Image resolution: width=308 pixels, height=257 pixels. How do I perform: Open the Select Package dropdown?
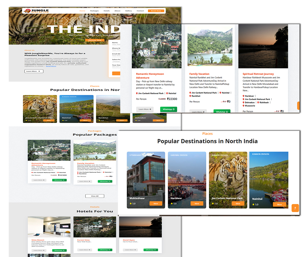pyautogui.click(x=116, y=61)
